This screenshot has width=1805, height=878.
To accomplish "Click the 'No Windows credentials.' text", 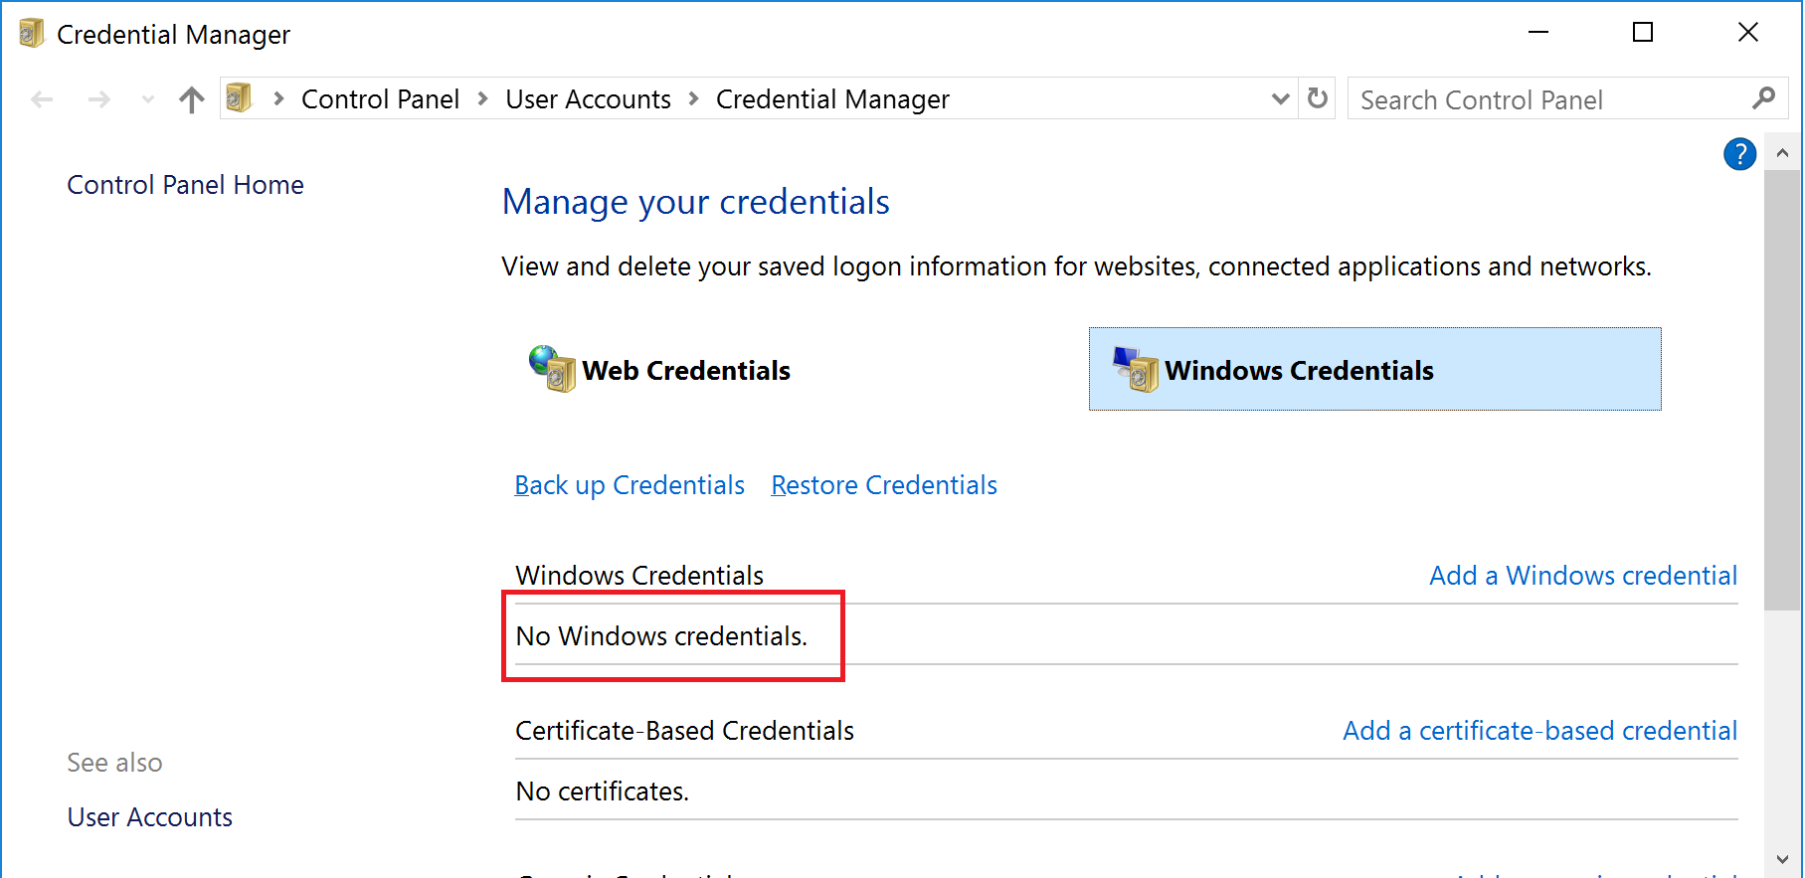I will 661,636.
